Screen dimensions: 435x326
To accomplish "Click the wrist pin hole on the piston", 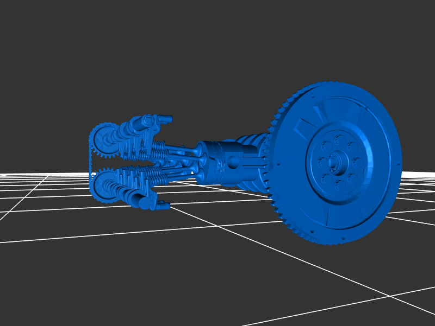I will click(x=234, y=162).
